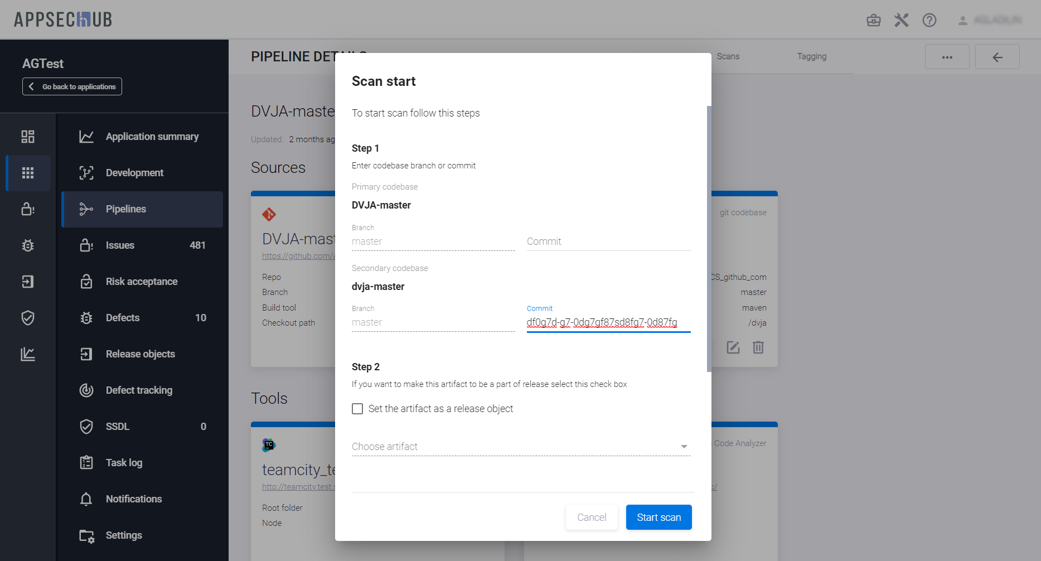Viewport: 1041px width, 561px height.
Task: Click the edit pencil icon on codebase card
Action: (x=733, y=347)
